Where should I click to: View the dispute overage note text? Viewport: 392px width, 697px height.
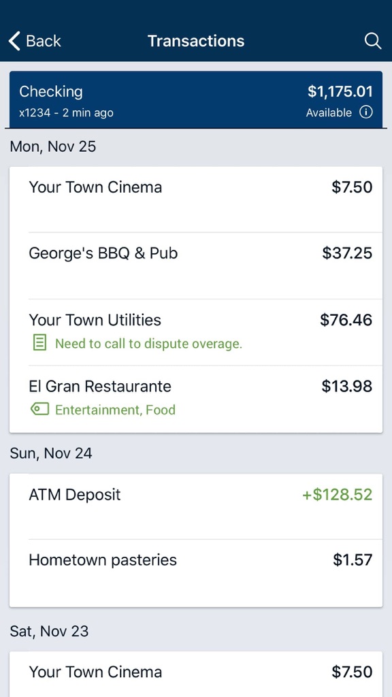(148, 344)
